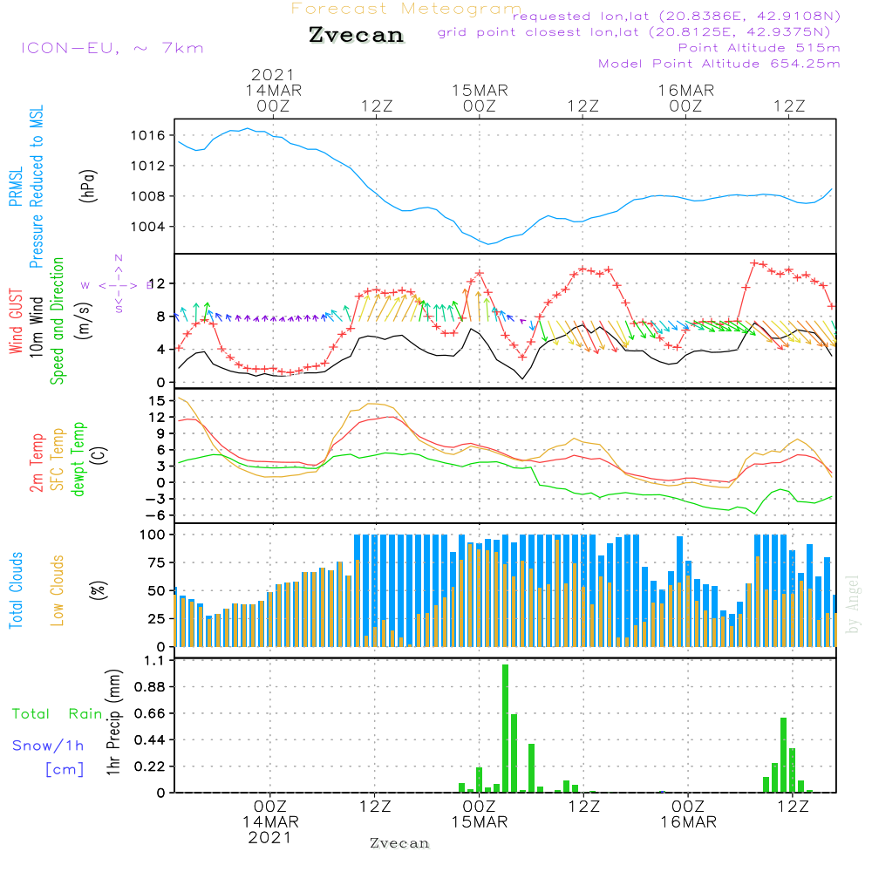This screenshot has width=872, height=872.
Task: Click the bold 'Zvecan' heading
Action: coord(357,35)
